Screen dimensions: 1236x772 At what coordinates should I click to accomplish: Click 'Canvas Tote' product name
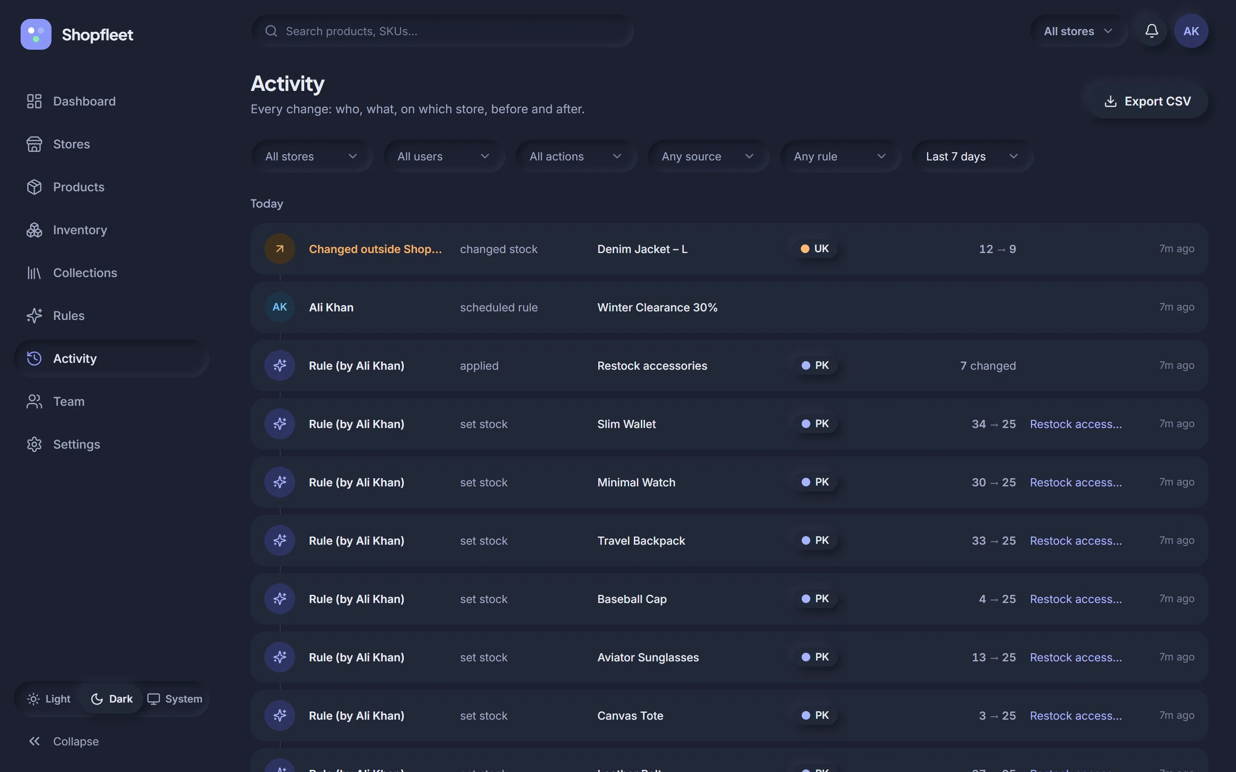click(630, 715)
